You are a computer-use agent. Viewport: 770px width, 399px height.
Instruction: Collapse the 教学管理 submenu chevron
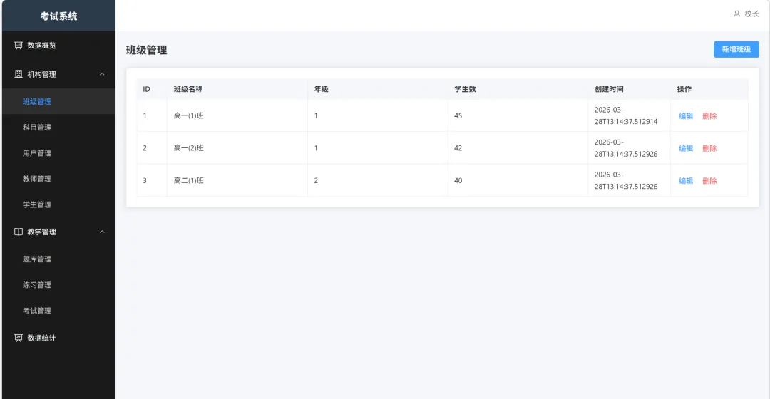point(102,232)
